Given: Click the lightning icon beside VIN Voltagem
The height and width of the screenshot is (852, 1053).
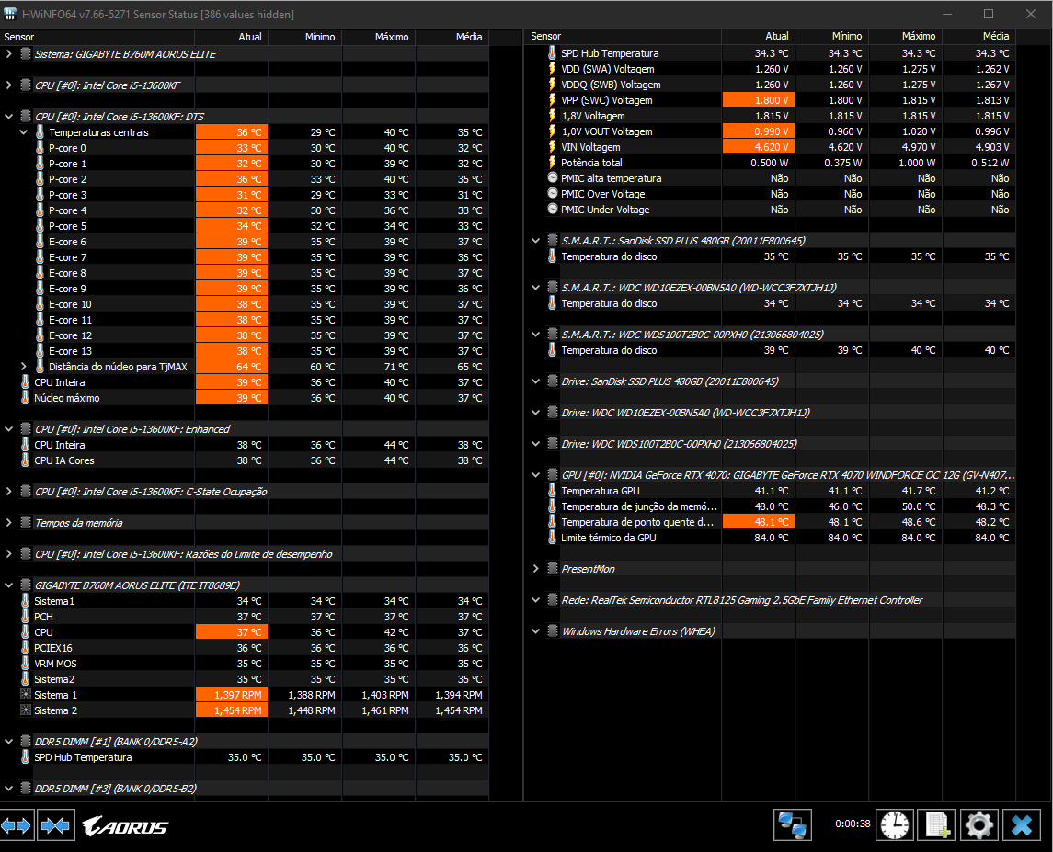Looking at the screenshot, I should [x=552, y=147].
